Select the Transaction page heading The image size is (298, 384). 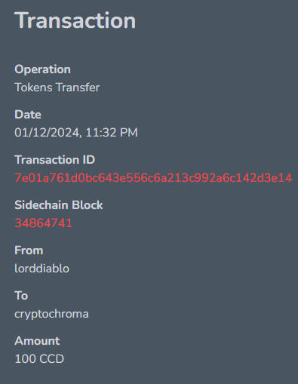[75, 20]
